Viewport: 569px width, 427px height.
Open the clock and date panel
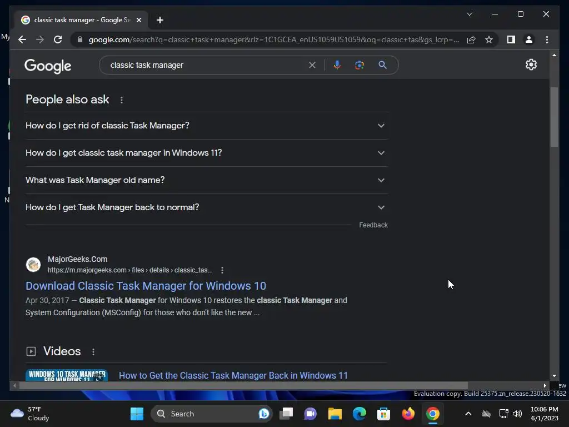tap(545, 414)
